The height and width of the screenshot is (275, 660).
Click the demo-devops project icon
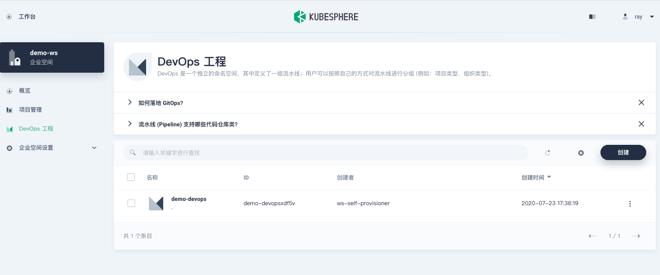click(x=156, y=203)
